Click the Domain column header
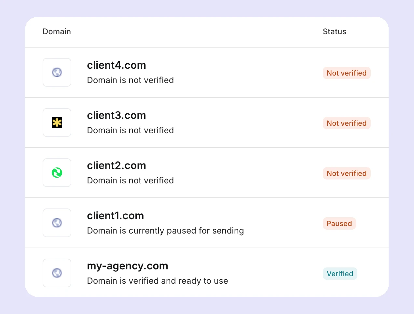 (57, 32)
